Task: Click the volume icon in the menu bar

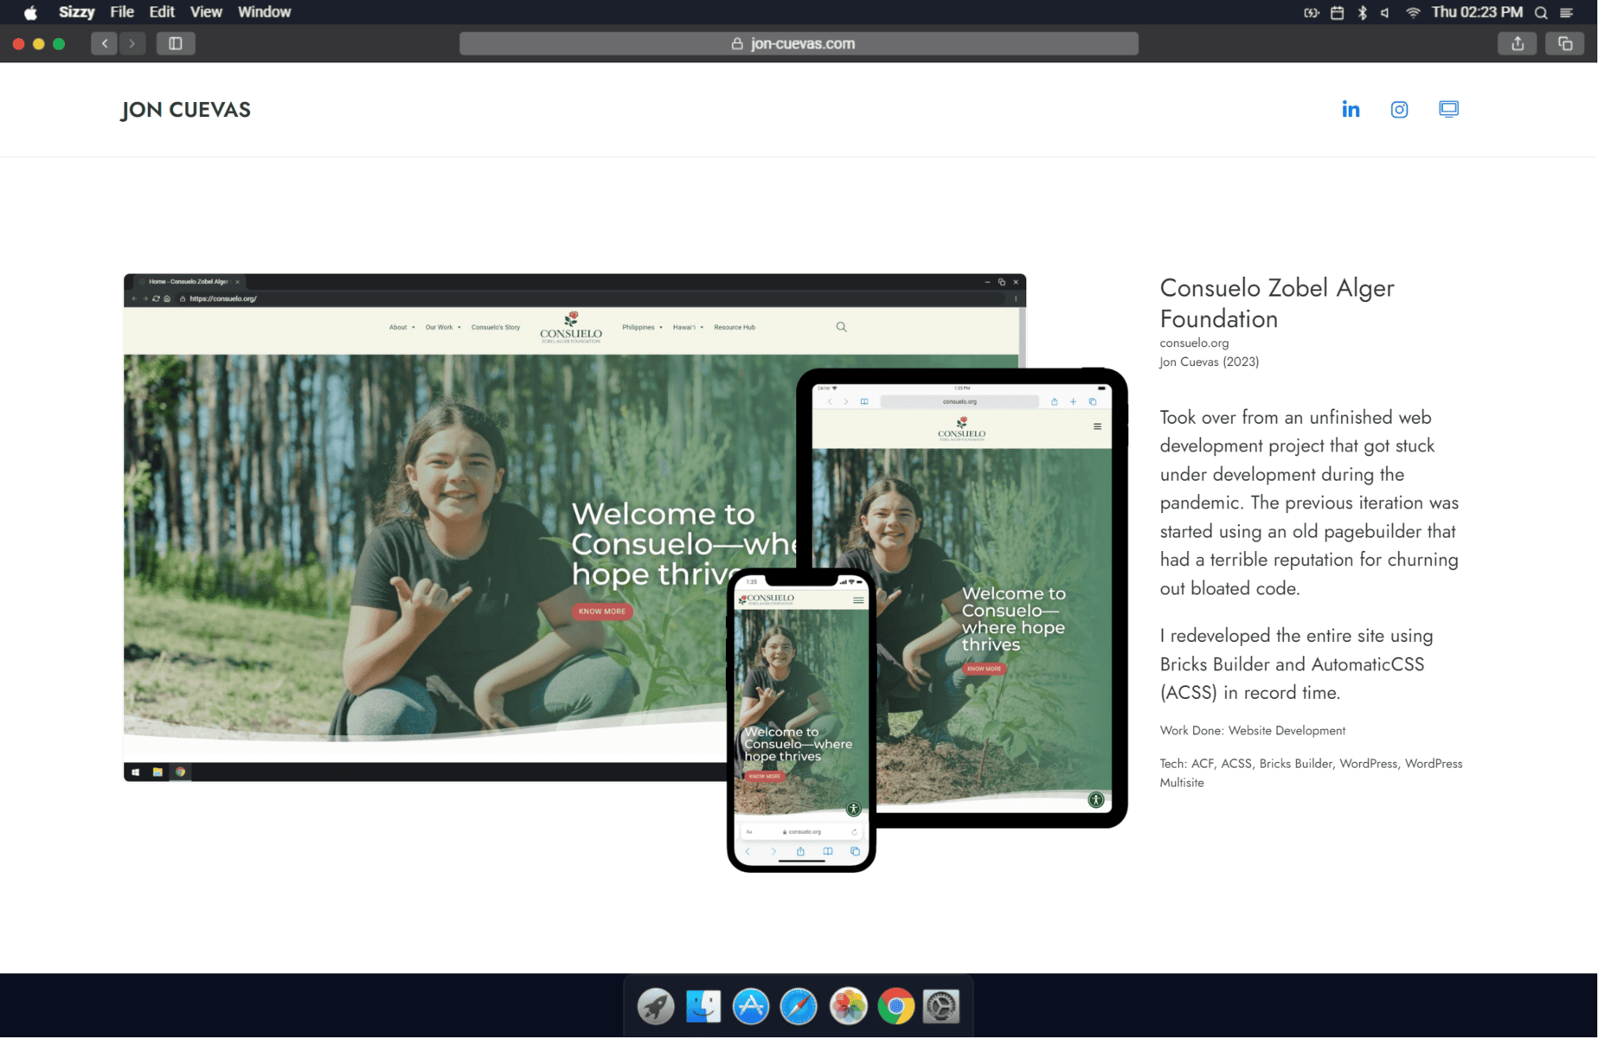Action: tap(1386, 12)
